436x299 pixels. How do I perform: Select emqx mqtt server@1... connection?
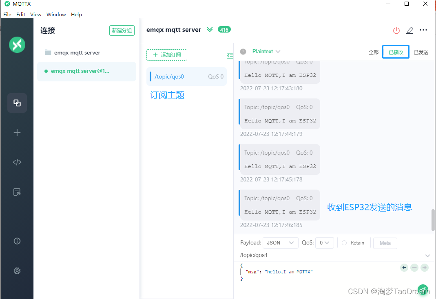coord(87,71)
